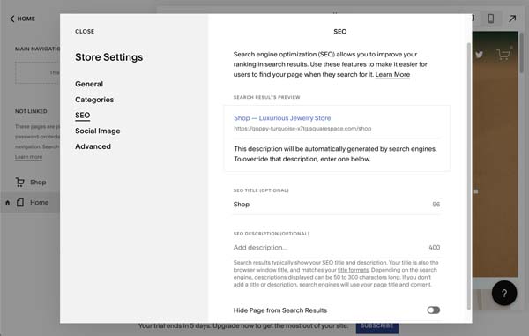Click the SEO dialog header title
Image resolution: width=529 pixels, height=336 pixels.
339,32
